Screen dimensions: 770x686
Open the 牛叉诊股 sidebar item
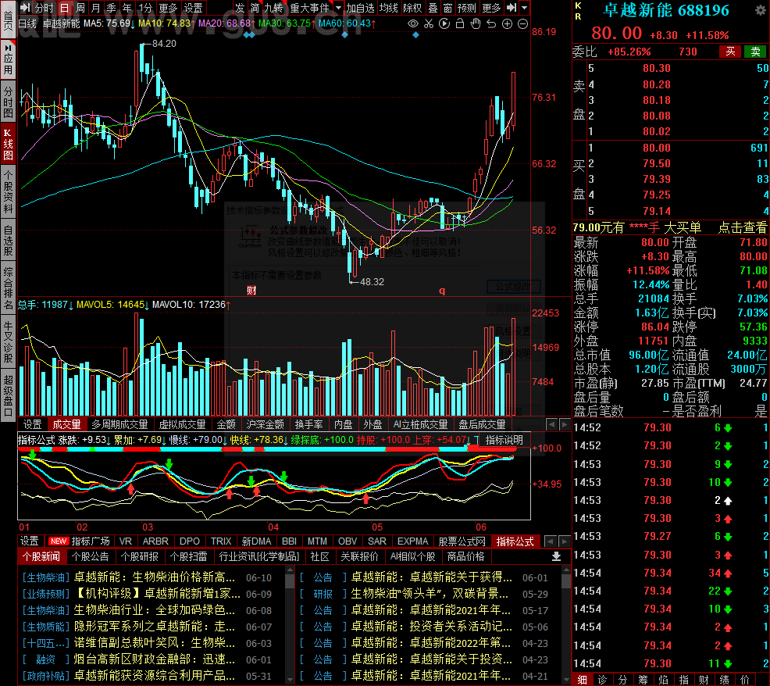[8, 342]
